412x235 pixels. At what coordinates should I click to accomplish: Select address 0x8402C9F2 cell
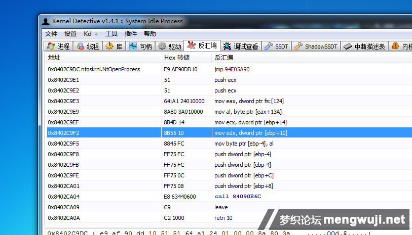pyautogui.click(x=63, y=133)
